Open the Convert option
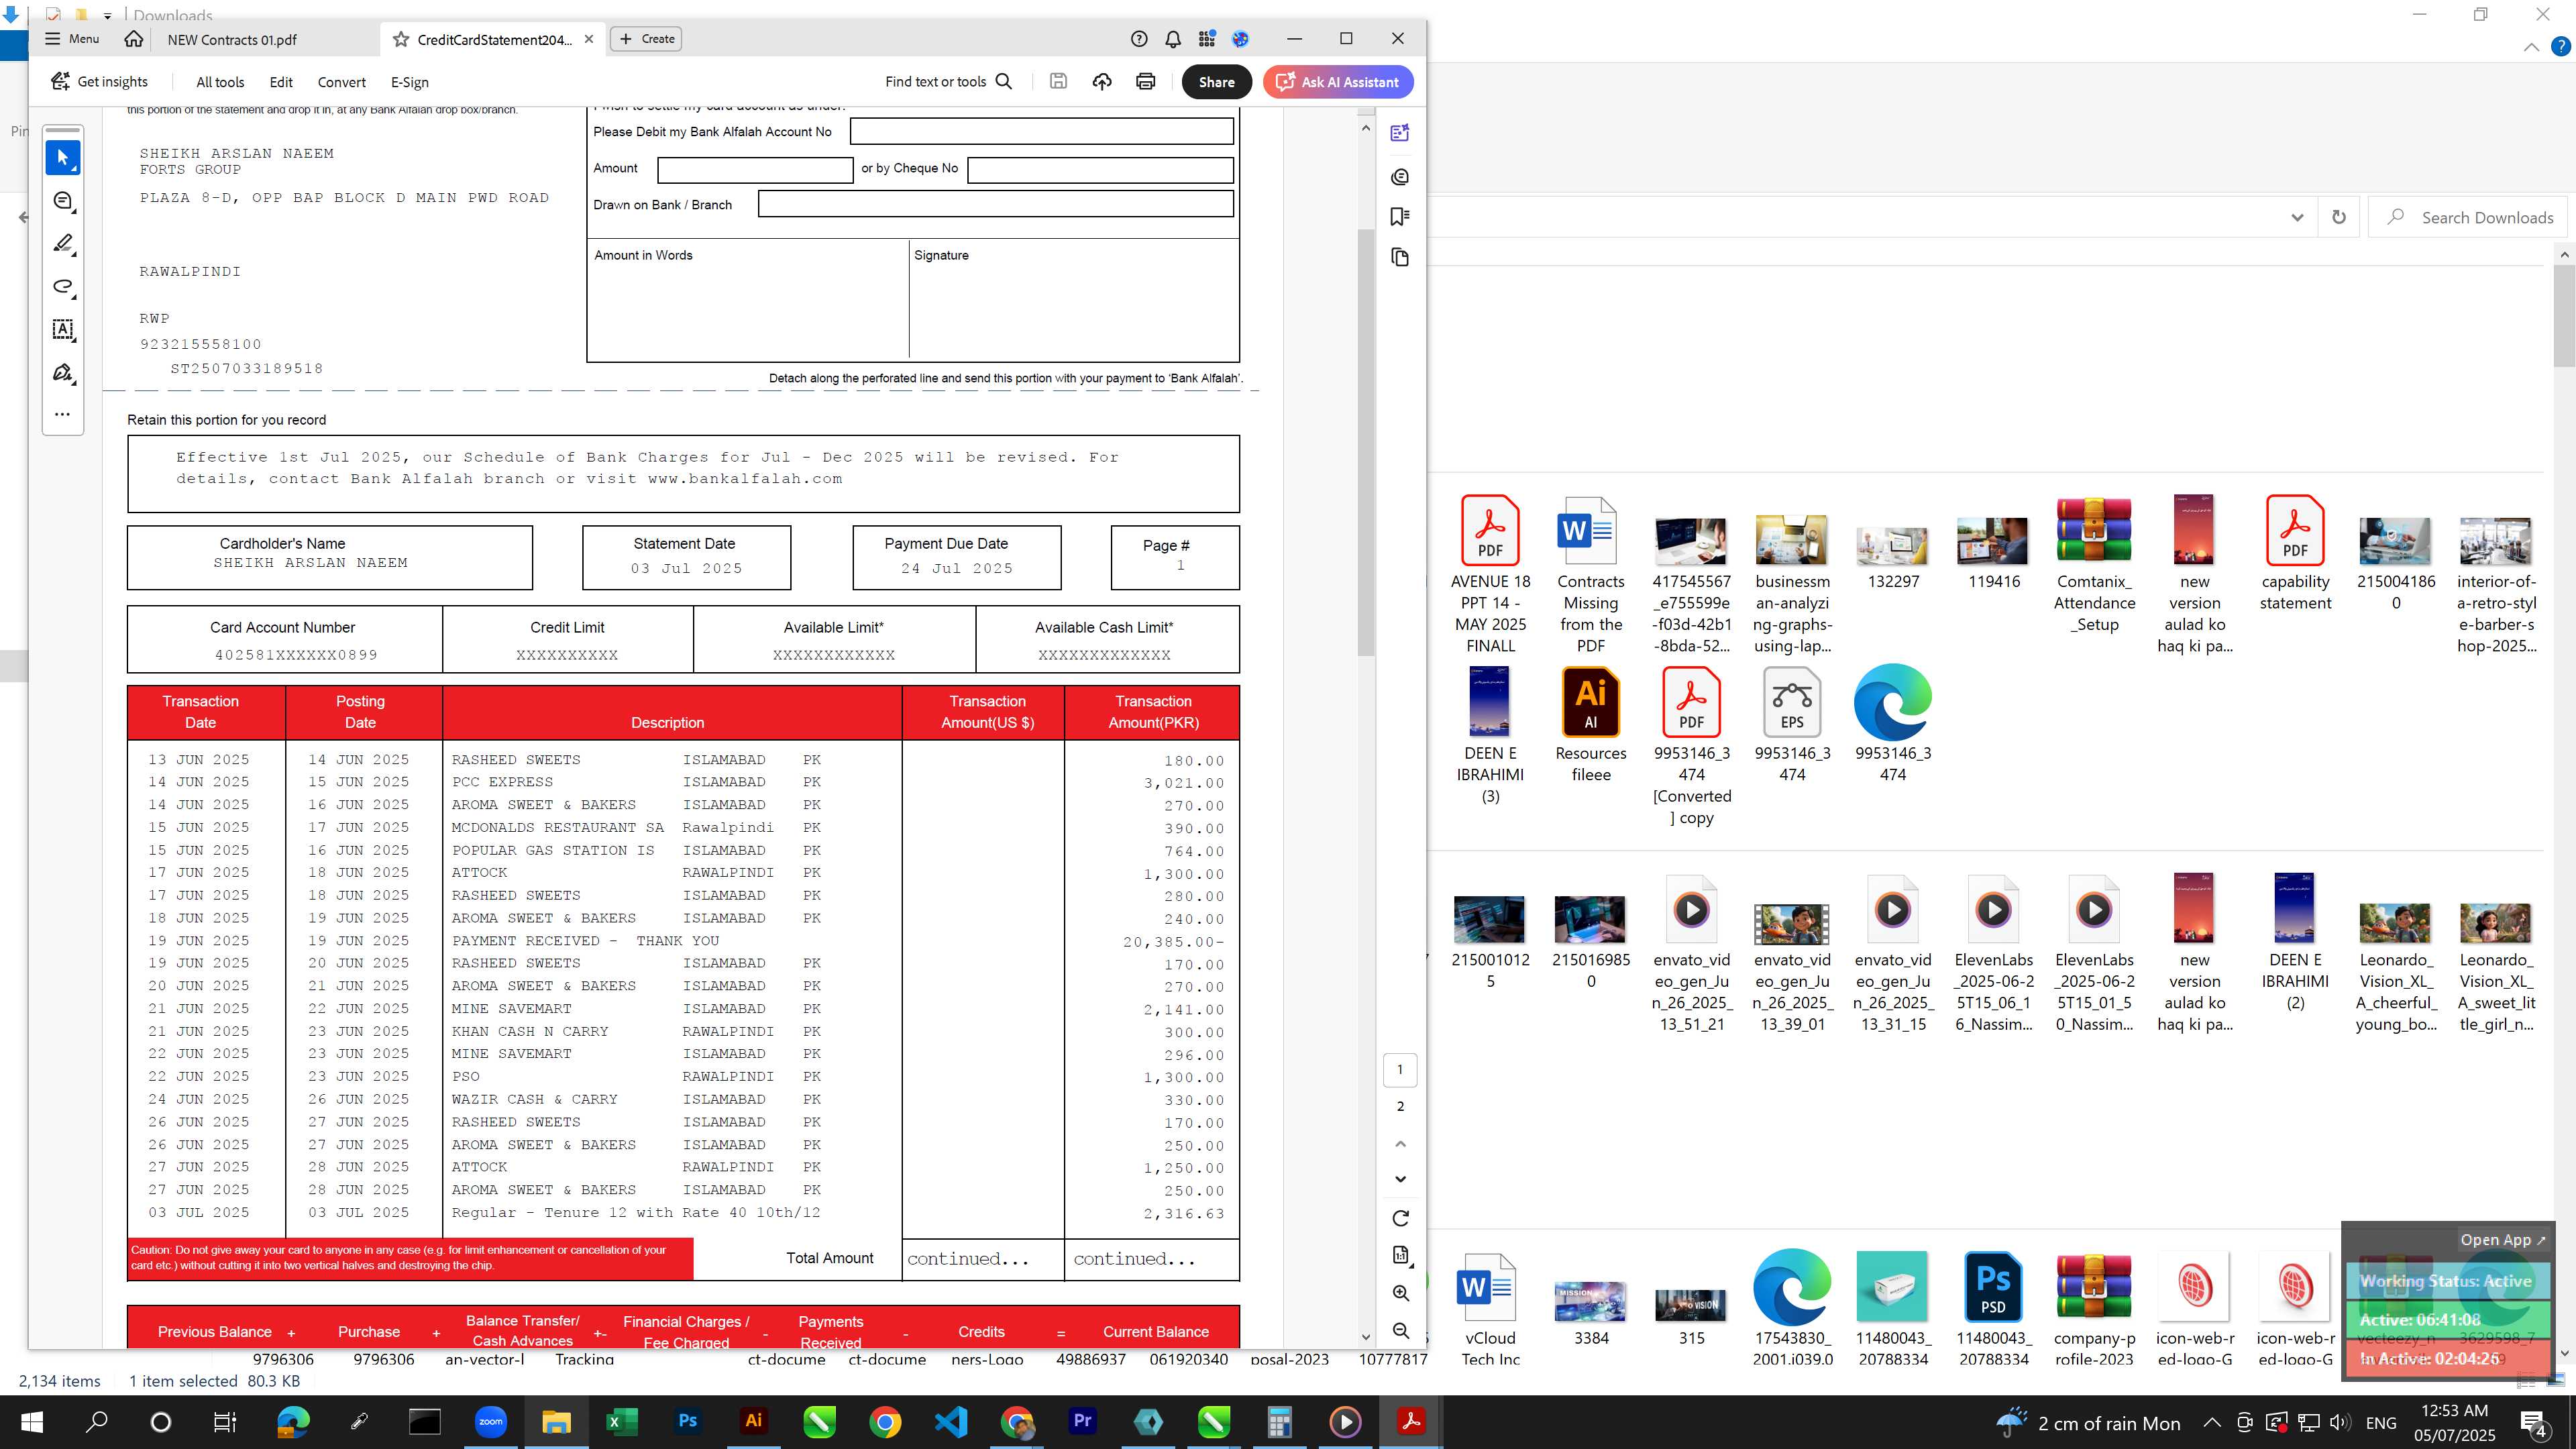Image resolution: width=2576 pixels, height=1449 pixels. (x=342, y=82)
